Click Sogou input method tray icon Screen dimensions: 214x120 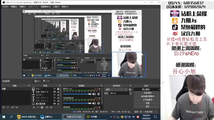[138, 117]
